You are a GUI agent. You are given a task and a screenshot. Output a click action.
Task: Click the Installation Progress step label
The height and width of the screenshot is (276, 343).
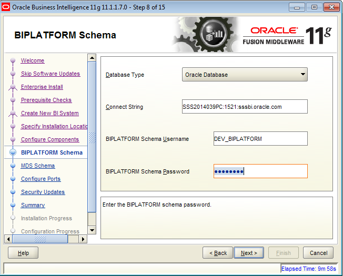pos(46,218)
